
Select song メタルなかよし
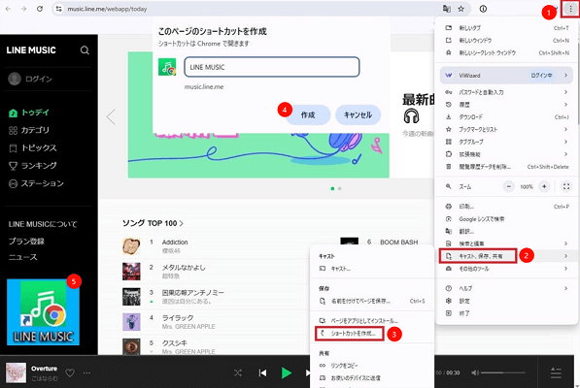coord(184,268)
